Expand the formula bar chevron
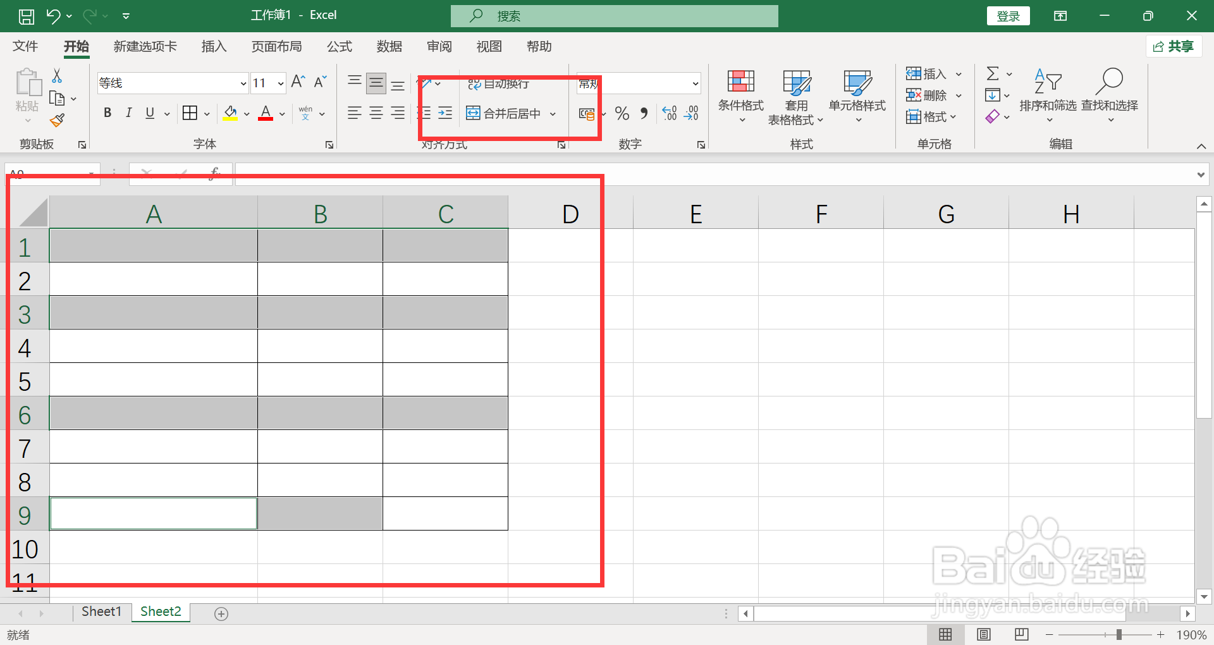 tap(1201, 175)
